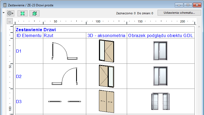Open the schedule options gear menu

pyautogui.click(x=10, y=13)
